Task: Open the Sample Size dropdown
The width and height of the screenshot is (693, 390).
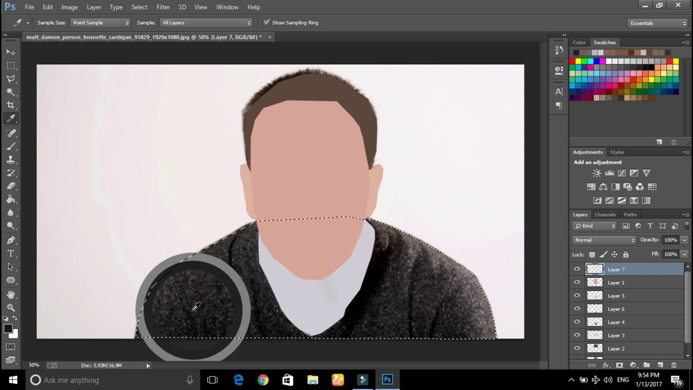Action: click(100, 22)
